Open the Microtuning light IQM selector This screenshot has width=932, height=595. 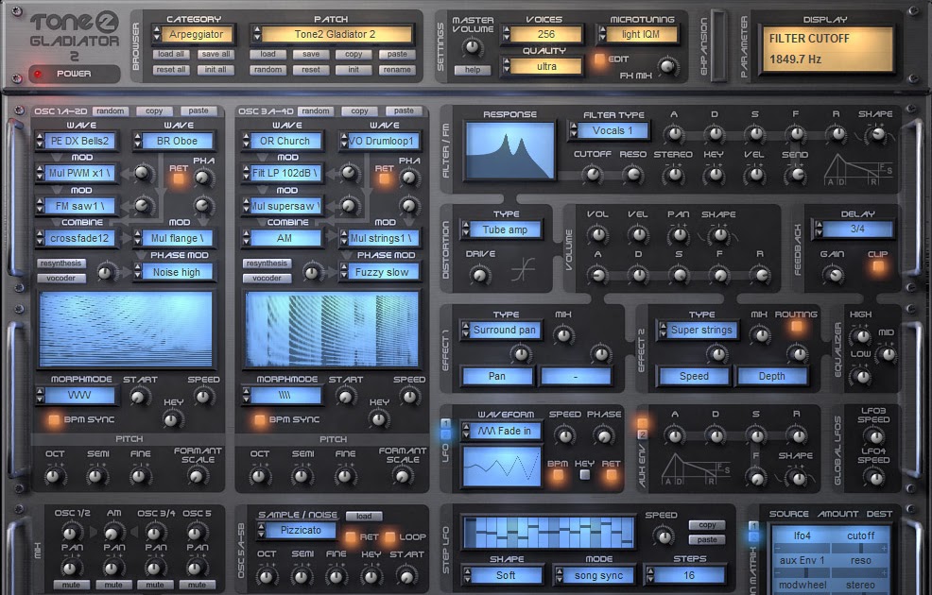point(637,34)
